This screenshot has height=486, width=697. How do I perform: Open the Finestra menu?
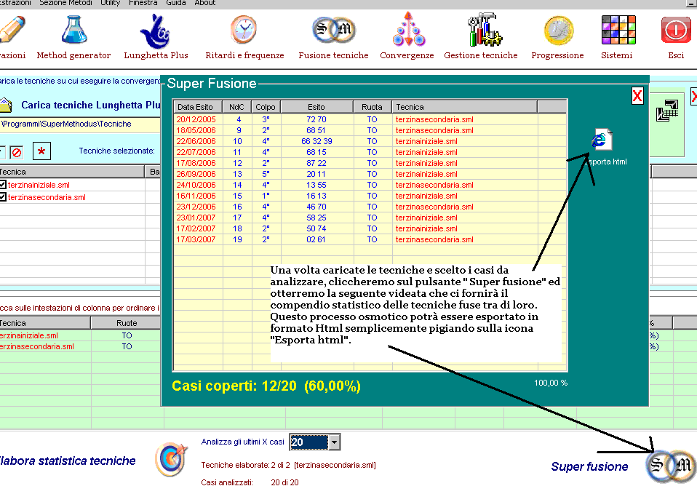click(143, 3)
